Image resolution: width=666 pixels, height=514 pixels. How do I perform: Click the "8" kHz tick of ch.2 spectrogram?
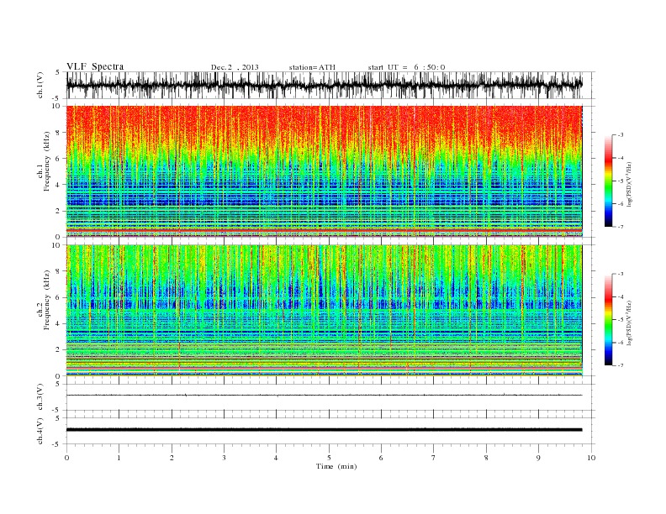pos(59,271)
